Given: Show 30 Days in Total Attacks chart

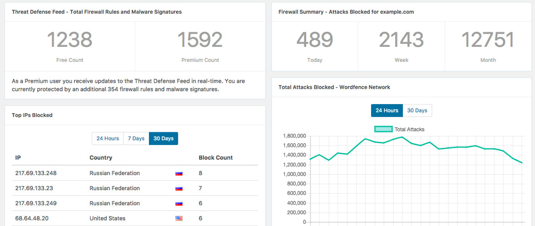Looking at the screenshot, I should tap(417, 110).
